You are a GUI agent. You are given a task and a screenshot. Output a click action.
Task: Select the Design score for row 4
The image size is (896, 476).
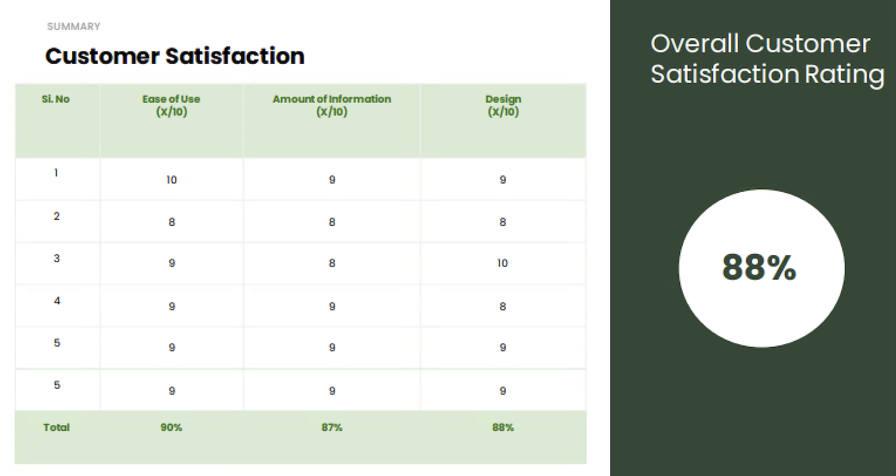(503, 306)
